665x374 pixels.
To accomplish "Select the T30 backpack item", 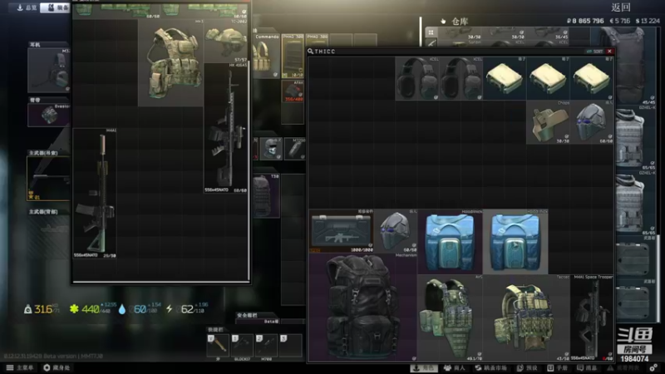I will pyautogui.click(x=266, y=196).
